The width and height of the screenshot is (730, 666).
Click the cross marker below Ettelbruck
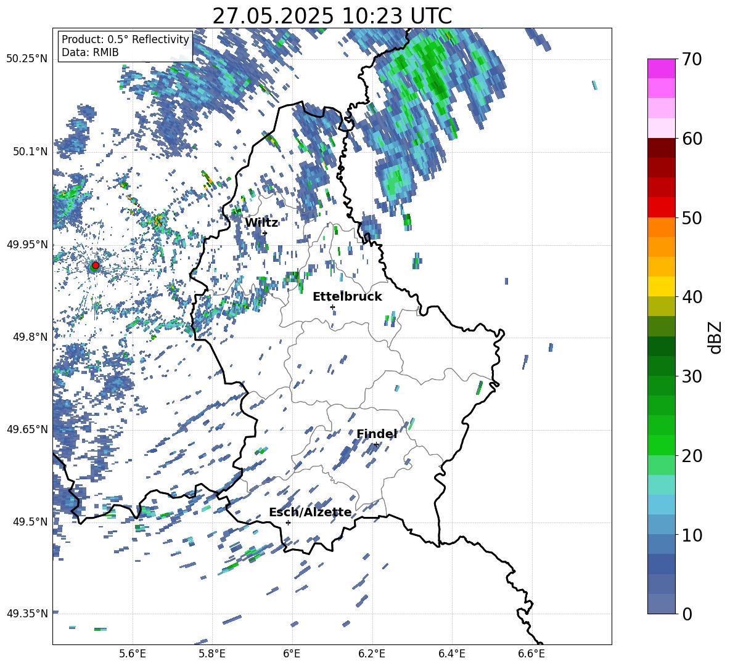coord(332,307)
